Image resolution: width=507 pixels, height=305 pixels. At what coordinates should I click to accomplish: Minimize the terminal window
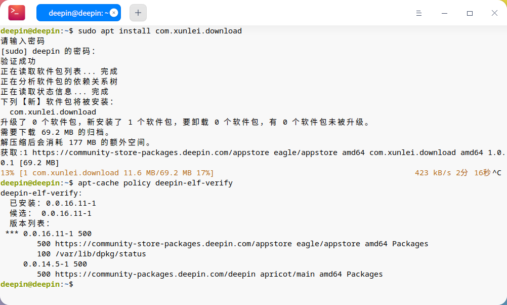[x=445, y=13]
